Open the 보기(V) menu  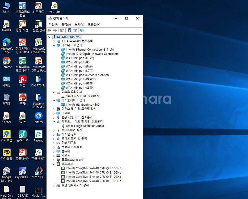click(79, 24)
